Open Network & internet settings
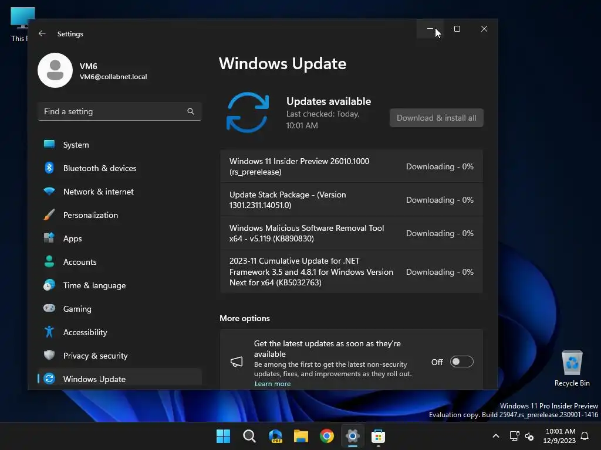The image size is (601, 450). [x=120, y=192]
